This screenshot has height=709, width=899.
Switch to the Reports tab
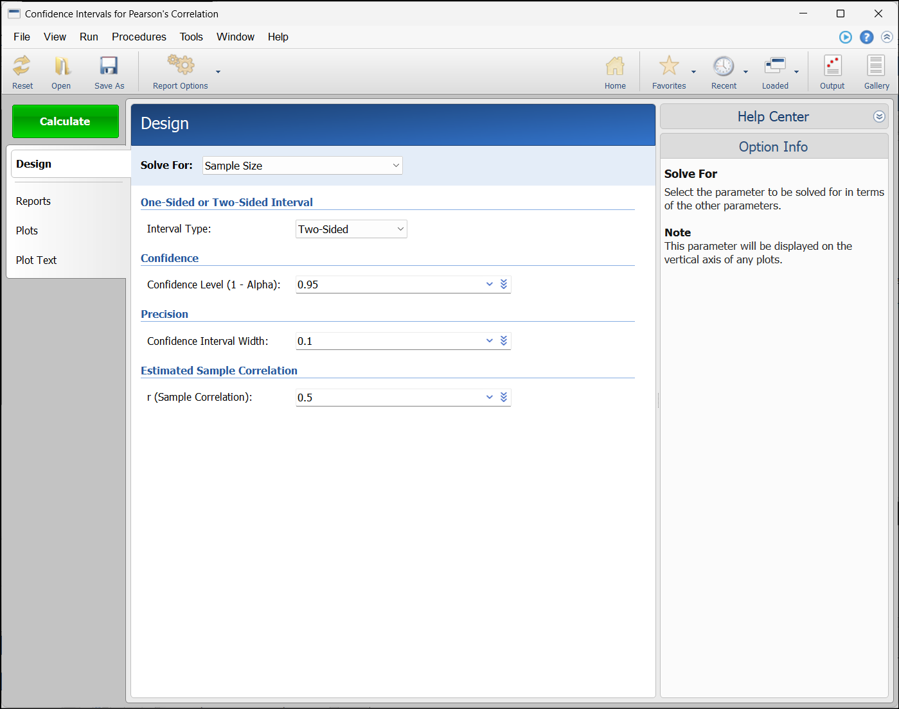[33, 202]
